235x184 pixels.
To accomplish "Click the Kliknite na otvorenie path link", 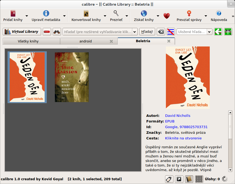I will (x=183, y=138).
